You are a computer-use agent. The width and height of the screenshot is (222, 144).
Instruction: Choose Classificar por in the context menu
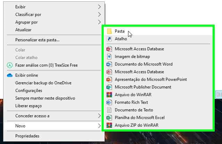54,15
